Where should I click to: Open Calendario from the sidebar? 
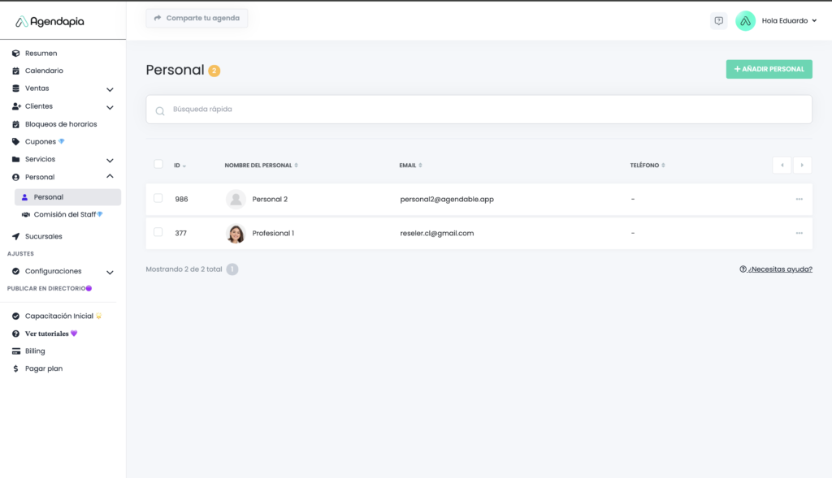point(44,71)
